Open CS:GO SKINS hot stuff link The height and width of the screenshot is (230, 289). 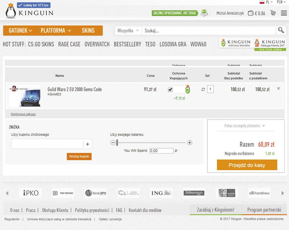point(41,44)
